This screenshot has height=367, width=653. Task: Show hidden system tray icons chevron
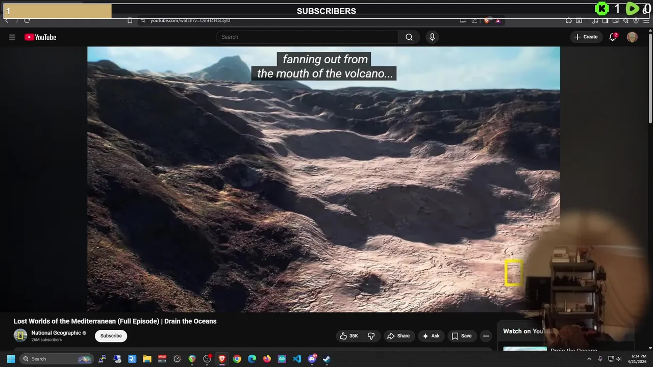coord(589,359)
